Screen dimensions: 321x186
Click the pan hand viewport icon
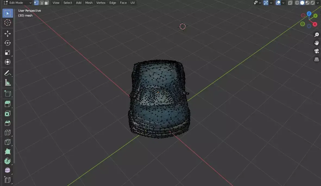pos(316,43)
